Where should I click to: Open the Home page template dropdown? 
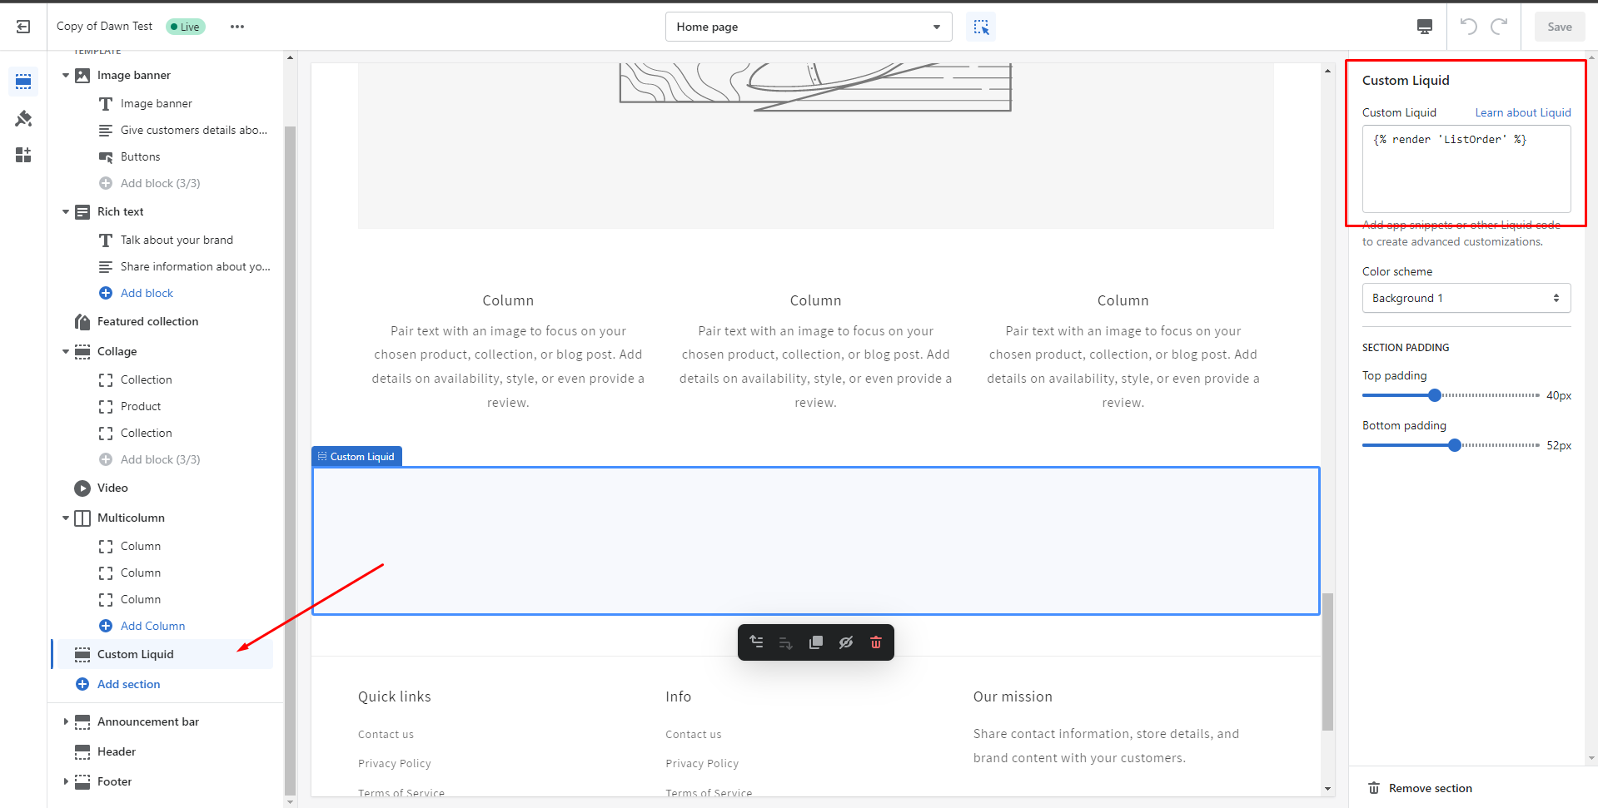coord(809,27)
